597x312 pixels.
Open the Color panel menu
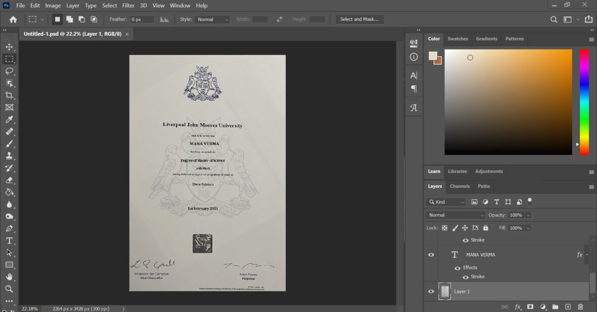(x=591, y=39)
